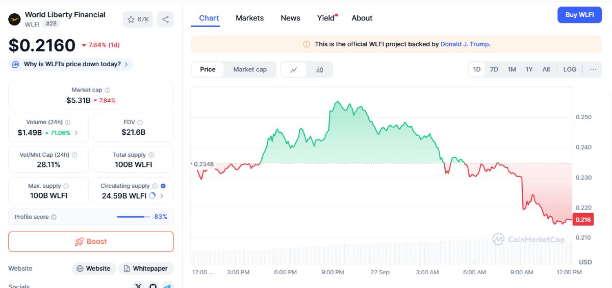
Task: Open the share icon button
Action: 165,19
